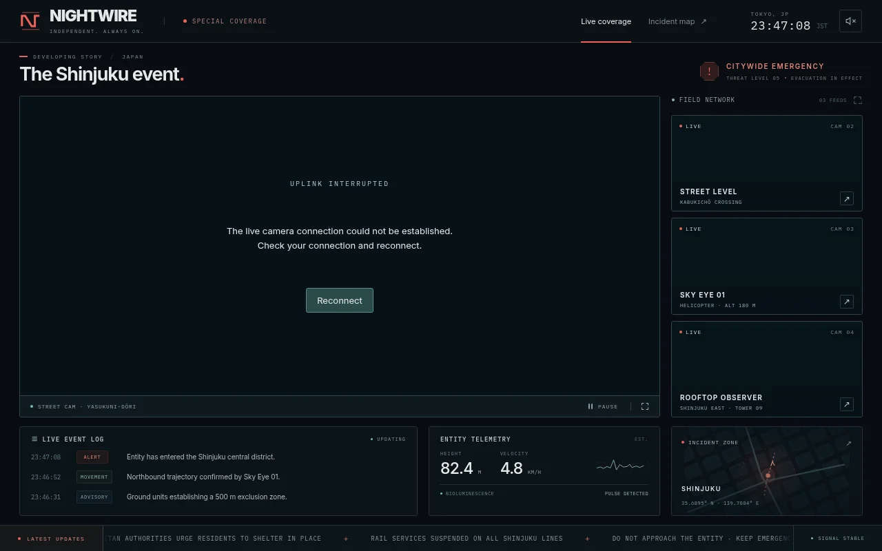
Task: Open the Sky Eye 01 feed arrow
Action: pyautogui.click(x=847, y=302)
